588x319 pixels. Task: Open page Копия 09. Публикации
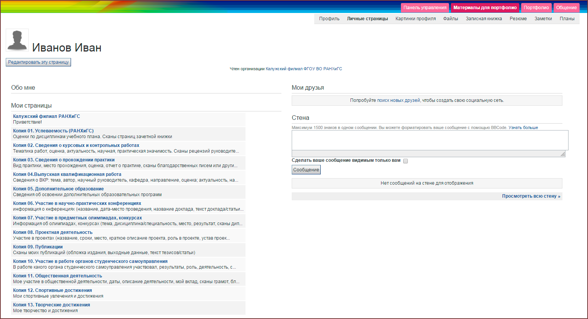point(38,247)
